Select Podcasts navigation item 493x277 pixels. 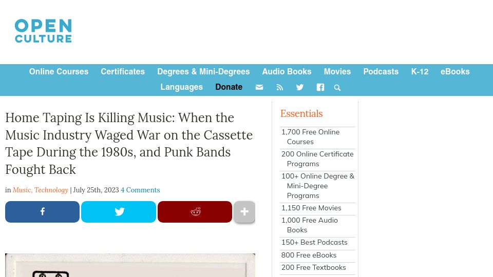click(381, 72)
